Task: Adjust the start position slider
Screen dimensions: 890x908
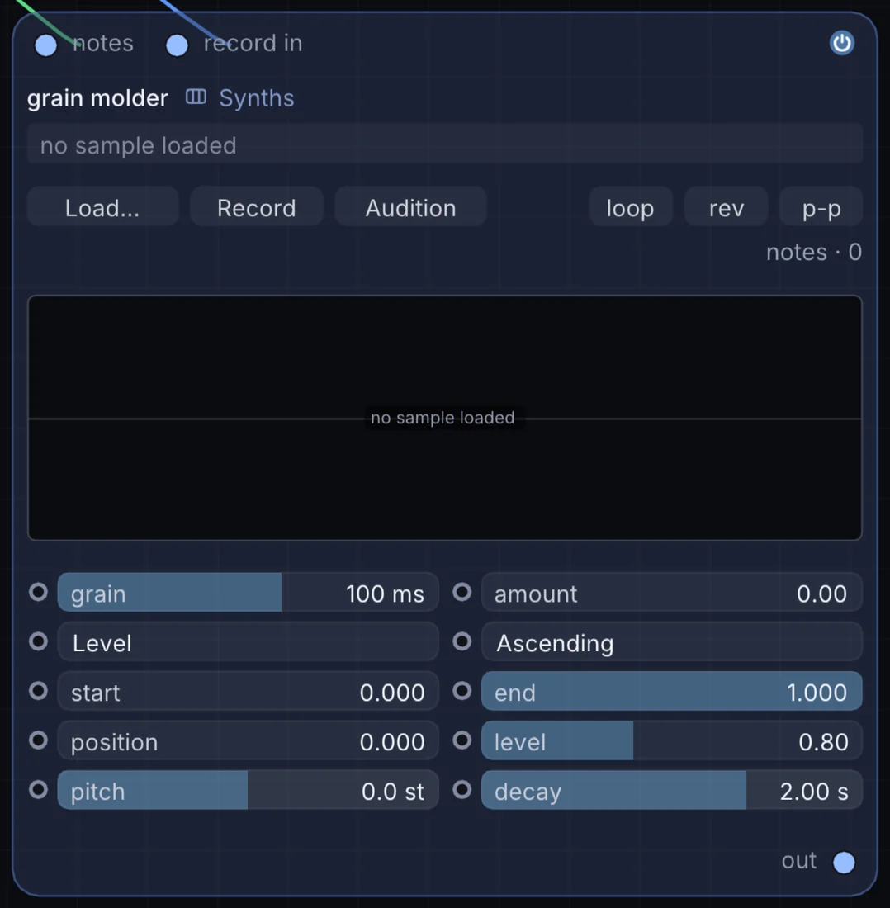Action: click(248, 692)
